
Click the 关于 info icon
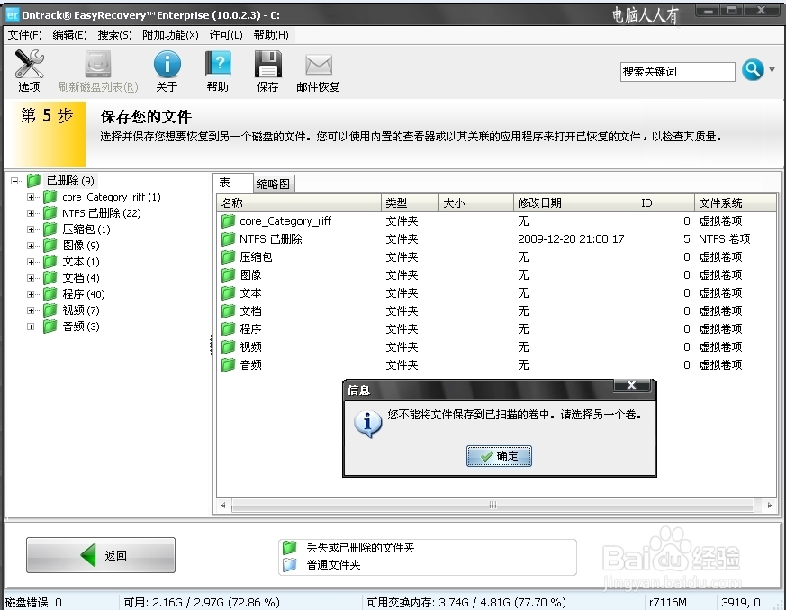(x=167, y=64)
